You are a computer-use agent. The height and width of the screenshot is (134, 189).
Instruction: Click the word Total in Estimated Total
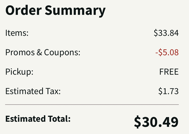(x=60, y=119)
